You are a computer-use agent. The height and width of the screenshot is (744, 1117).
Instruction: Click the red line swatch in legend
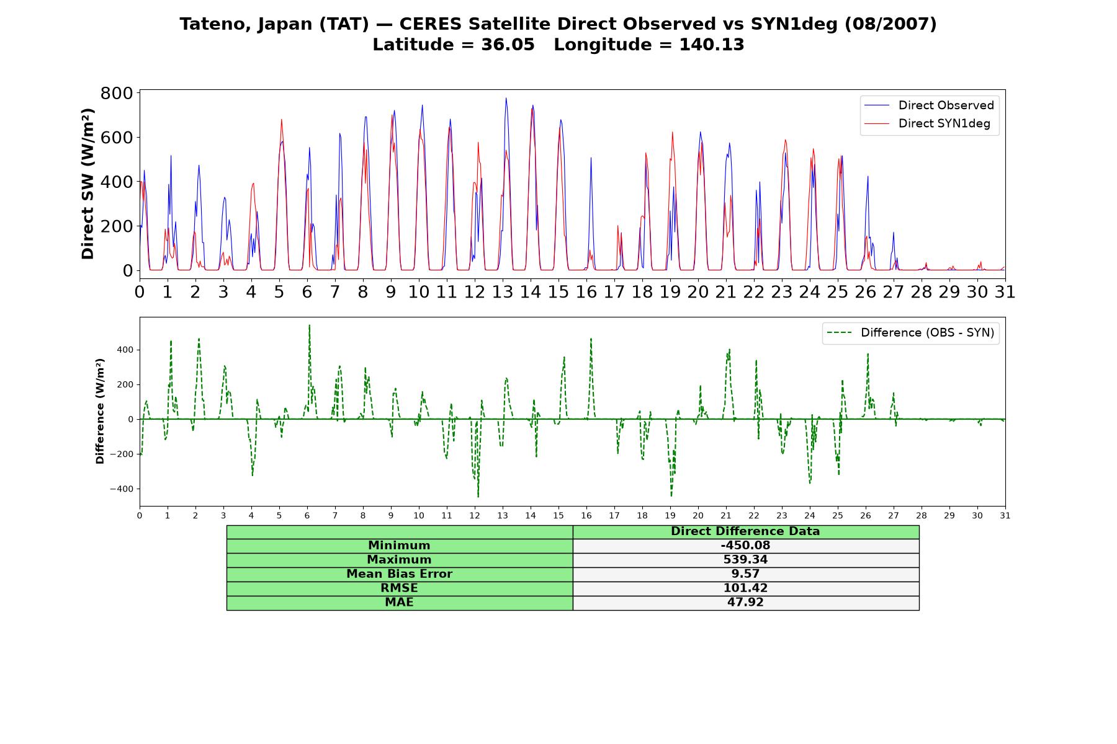[877, 123]
